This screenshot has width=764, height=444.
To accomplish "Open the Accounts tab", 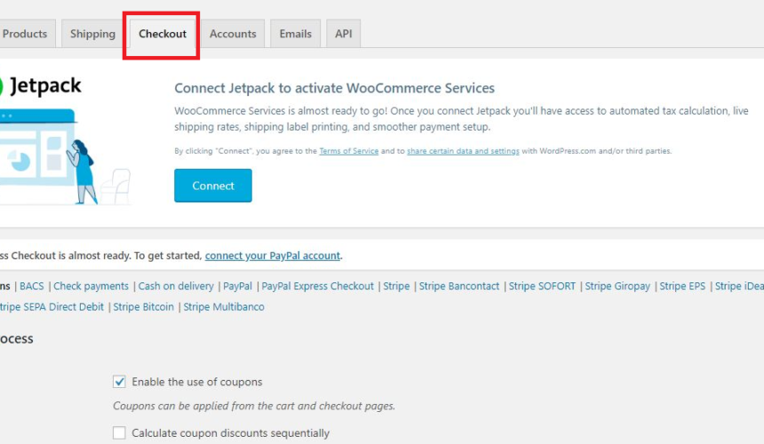I will pyautogui.click(x=233, y=34).
